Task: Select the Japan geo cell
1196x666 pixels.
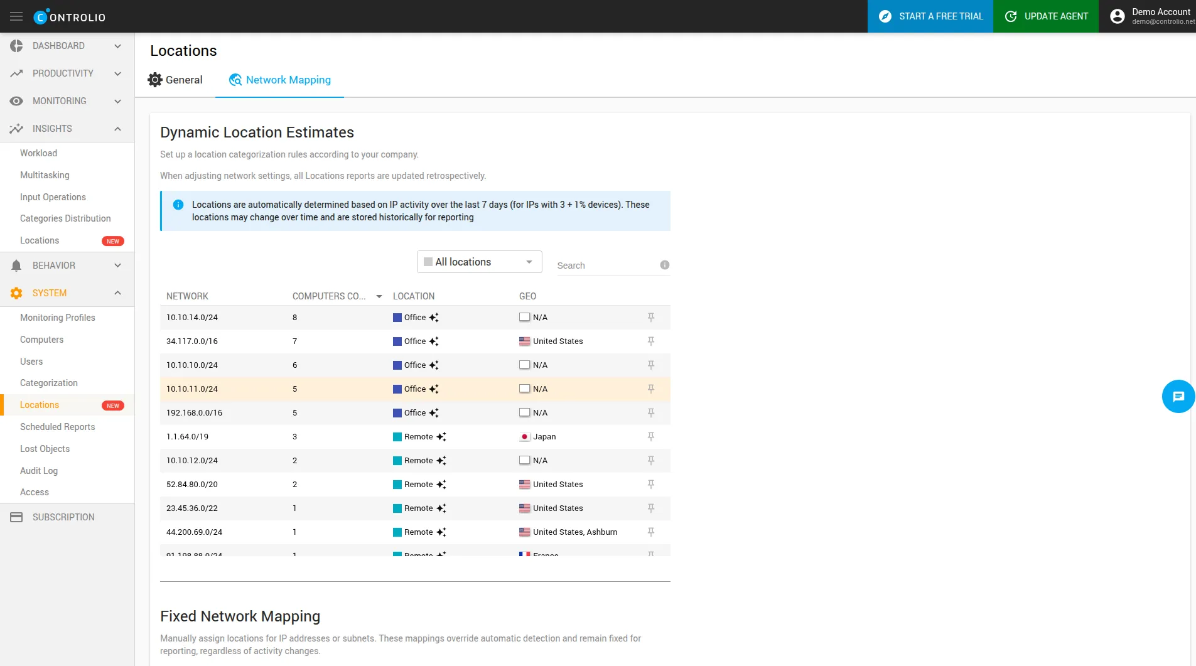Action: pyautogui.click(x=537, y=437)
